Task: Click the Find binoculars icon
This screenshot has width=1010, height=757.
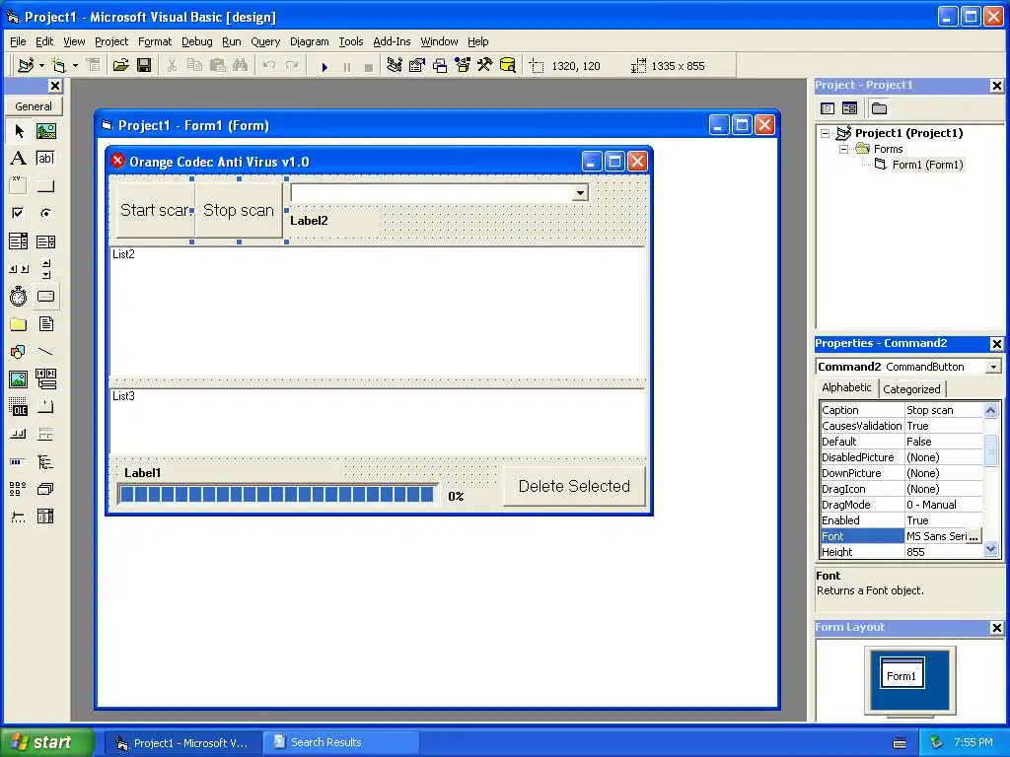Action: [x=241, y=66]
